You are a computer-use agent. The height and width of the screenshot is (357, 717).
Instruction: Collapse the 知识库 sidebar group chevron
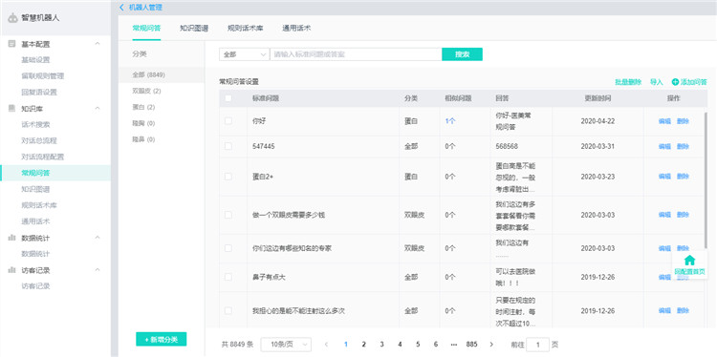click(97, 108)
